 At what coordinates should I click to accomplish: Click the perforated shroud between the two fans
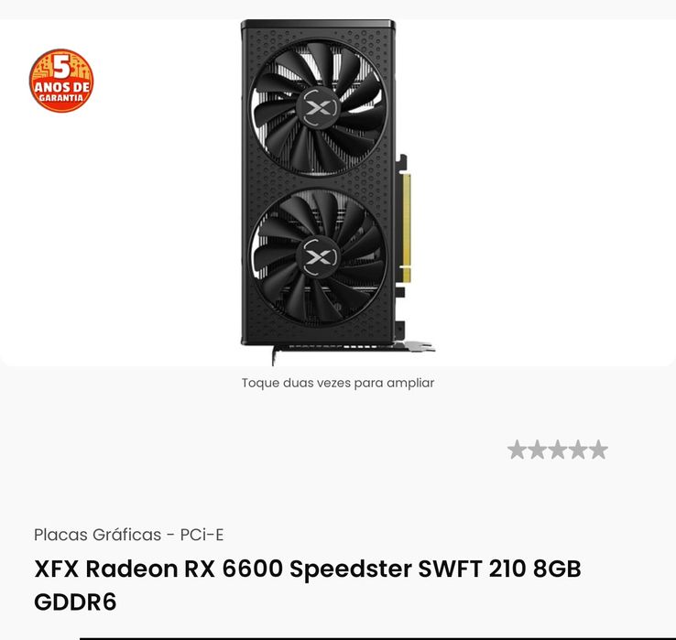(x=319, y=182)
